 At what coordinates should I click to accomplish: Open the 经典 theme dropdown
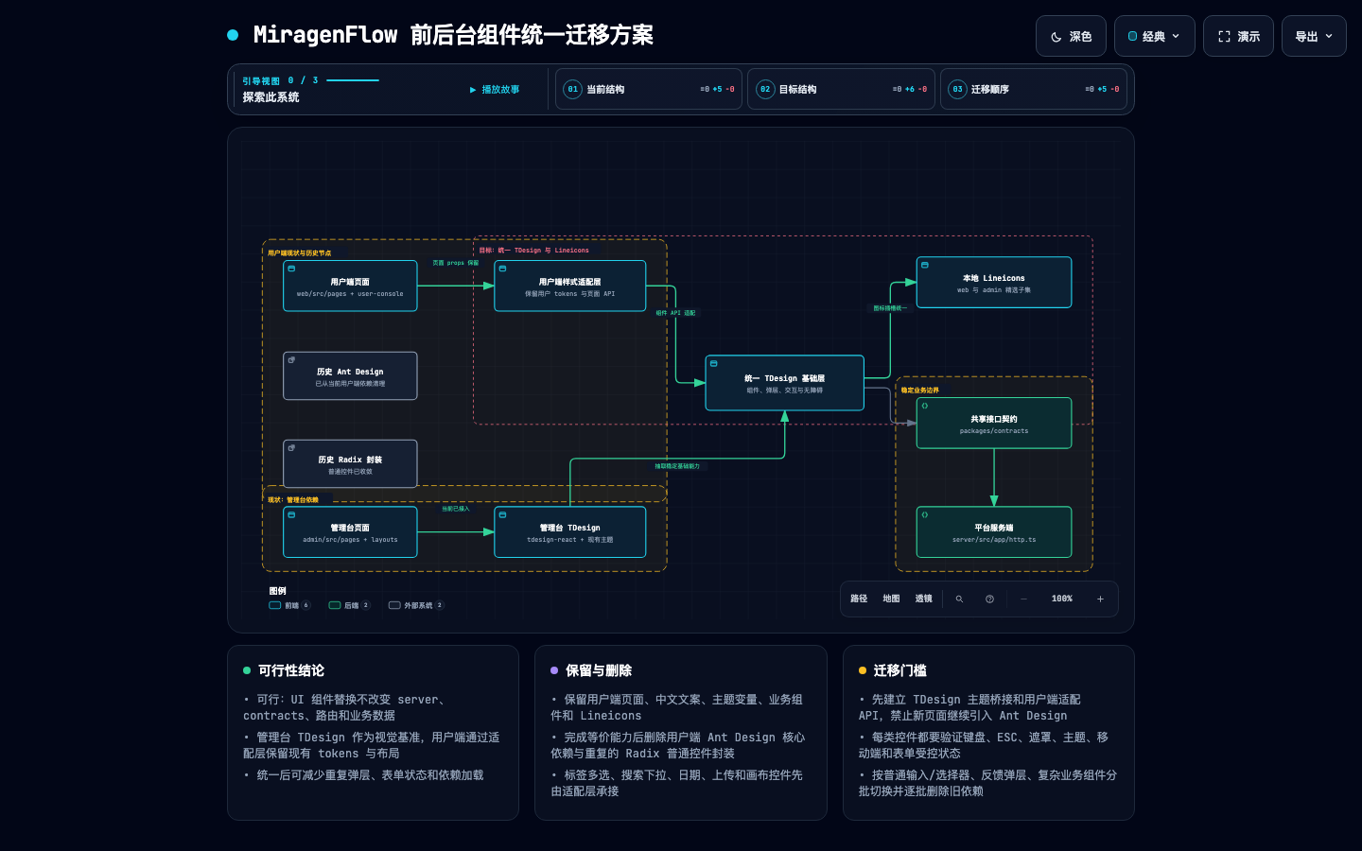[x=1155, y=36]
